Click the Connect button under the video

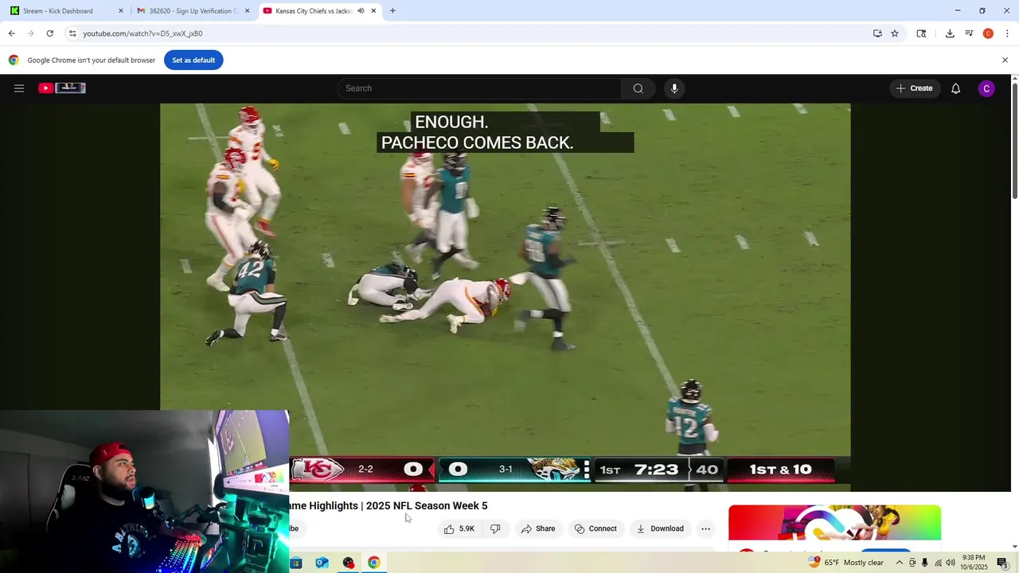pyautogui.click(x=595, y=528)
